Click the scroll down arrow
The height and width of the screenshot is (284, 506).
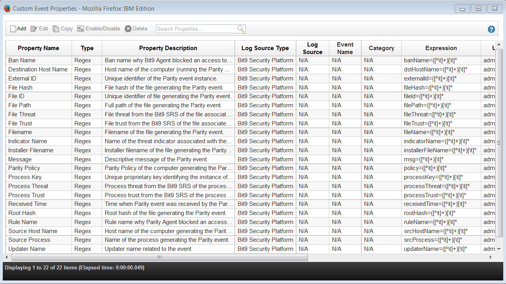pos(499,249)
